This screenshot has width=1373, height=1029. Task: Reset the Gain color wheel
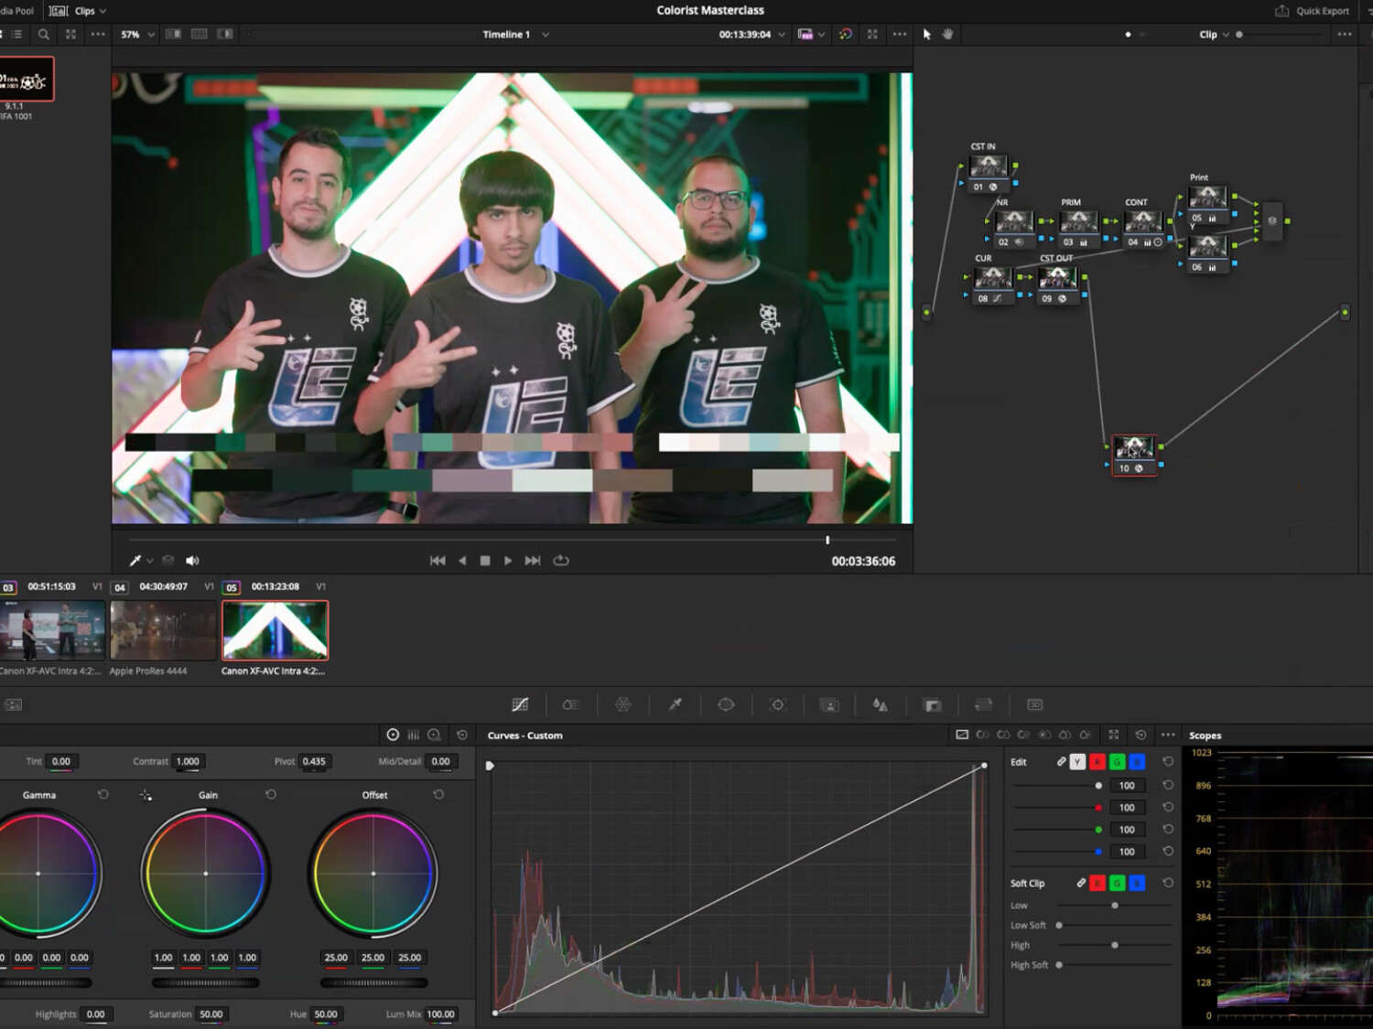271,795
